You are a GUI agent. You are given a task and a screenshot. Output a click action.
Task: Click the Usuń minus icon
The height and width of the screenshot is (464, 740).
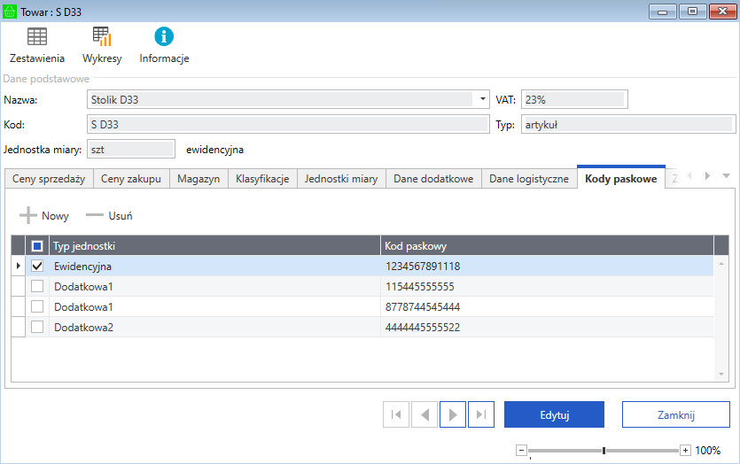[95, 215]
